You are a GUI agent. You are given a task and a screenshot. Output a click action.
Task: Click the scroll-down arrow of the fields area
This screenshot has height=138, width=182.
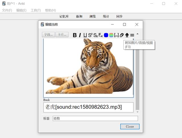point(137,112)
